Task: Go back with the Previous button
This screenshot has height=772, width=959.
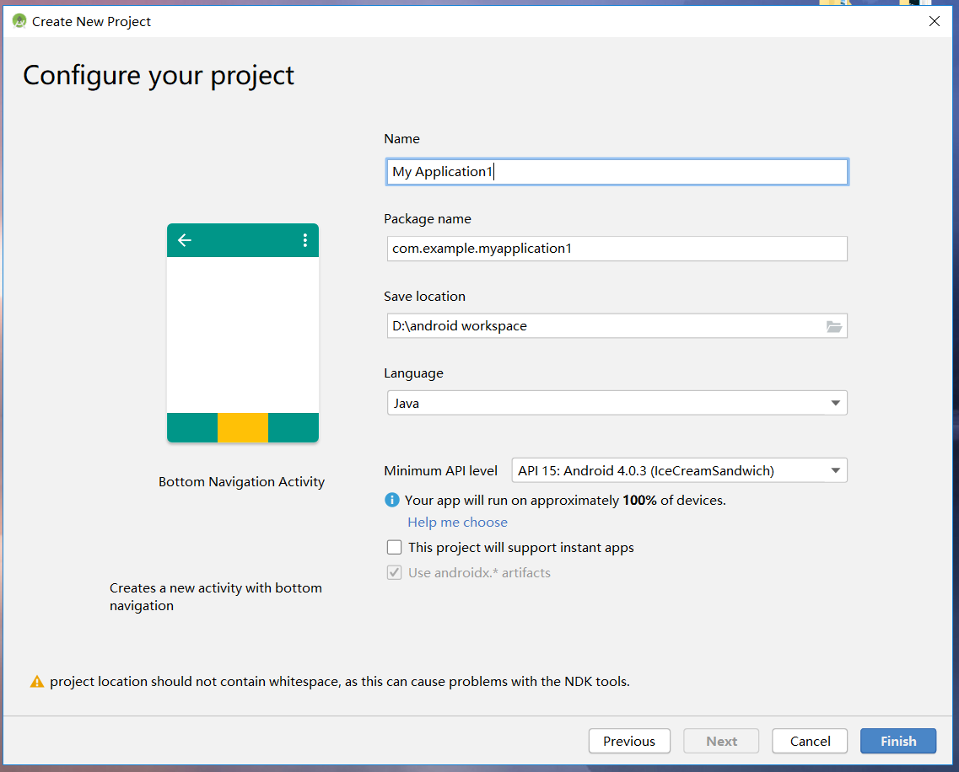Action: coord(629,741)
